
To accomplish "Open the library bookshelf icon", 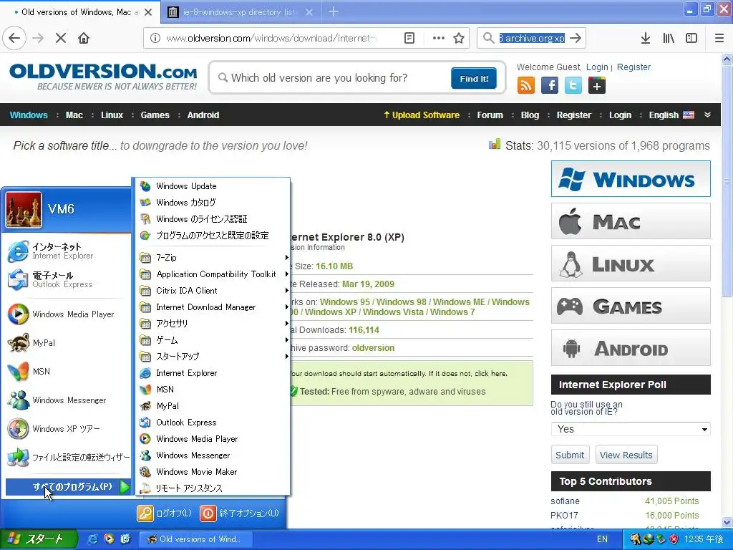I will click(x=669, y=38).
